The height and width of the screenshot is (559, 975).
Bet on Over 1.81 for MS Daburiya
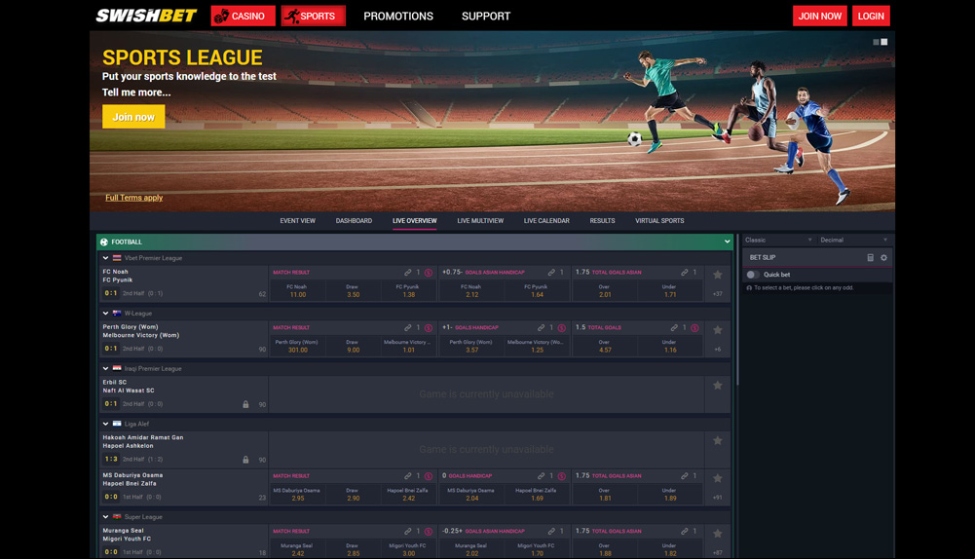coord(605,495)
